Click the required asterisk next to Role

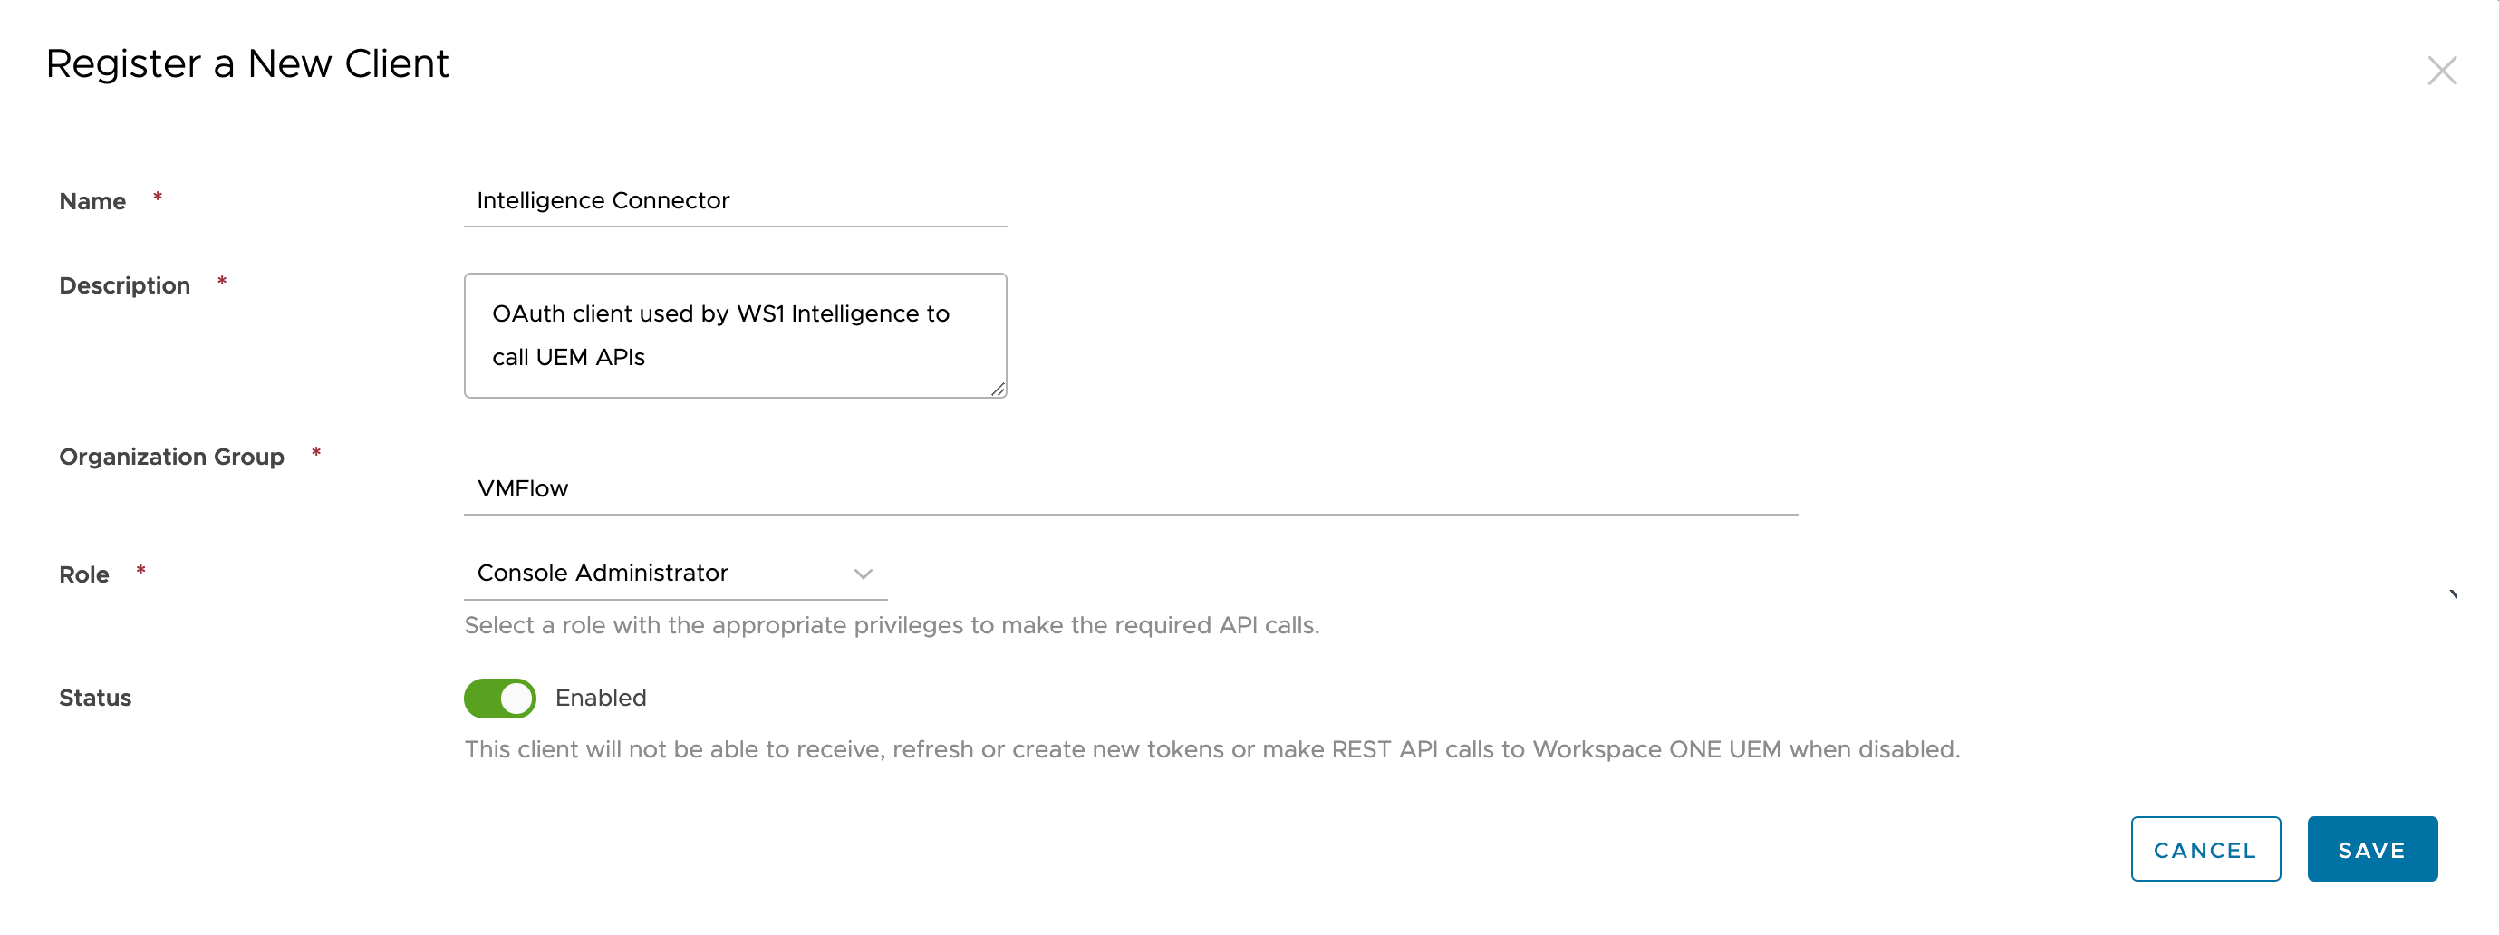pyautogui.click(x=140, y=572)
